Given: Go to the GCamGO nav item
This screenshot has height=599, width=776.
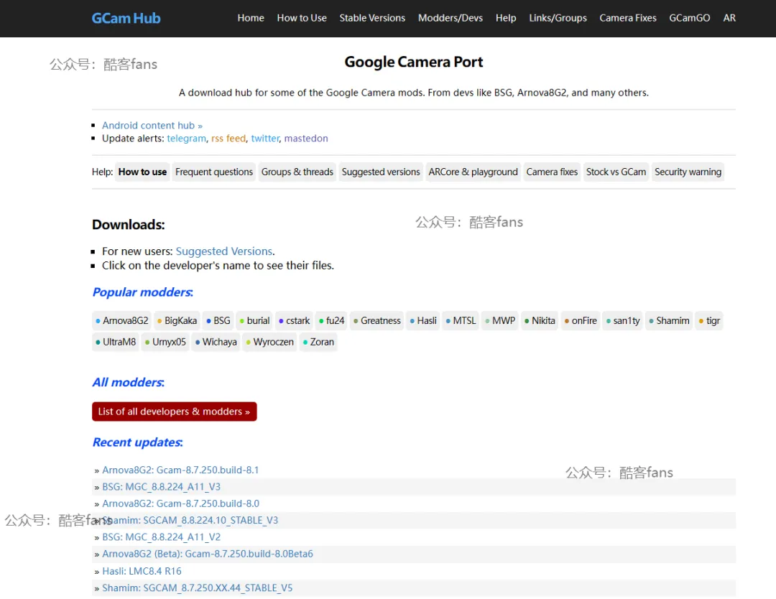Looking at the screenshot, I should (x=689, y=18).
